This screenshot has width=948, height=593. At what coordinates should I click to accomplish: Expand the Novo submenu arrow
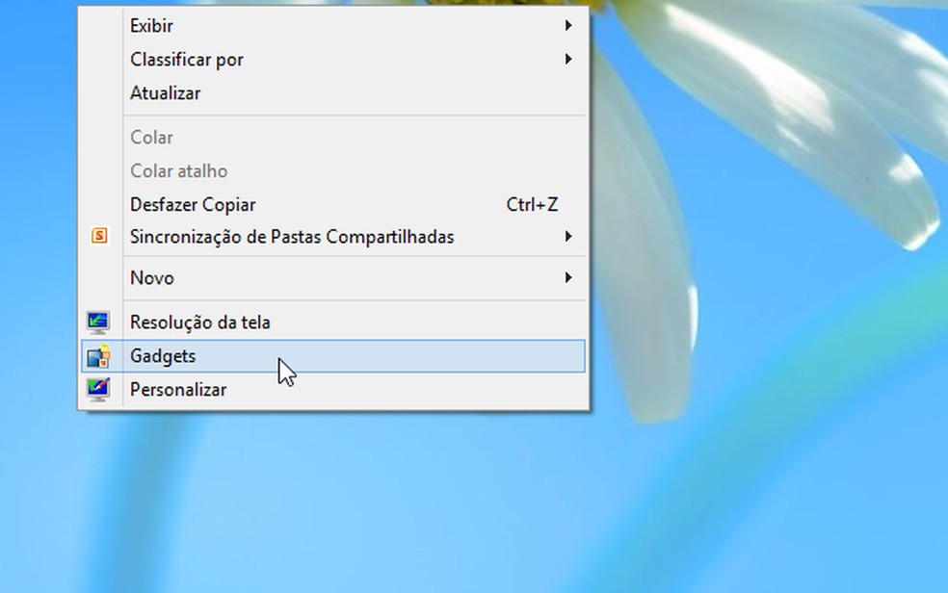[568, 278]
